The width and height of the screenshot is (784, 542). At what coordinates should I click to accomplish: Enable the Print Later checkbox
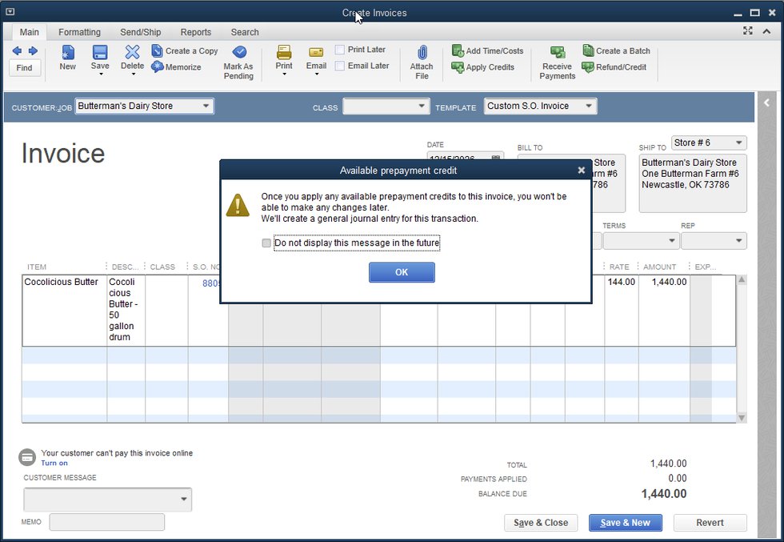[340, 50]
